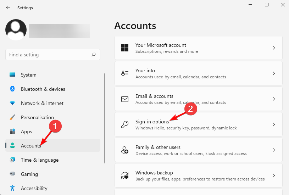Open Accessibility settings
289x195 pixels.
[x=53, y=188]
